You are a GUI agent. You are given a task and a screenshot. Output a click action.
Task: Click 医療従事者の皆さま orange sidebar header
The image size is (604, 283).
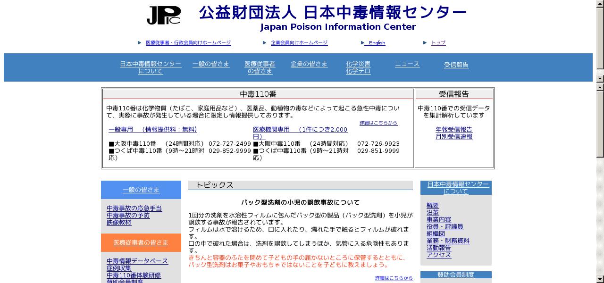coord(141,242)
